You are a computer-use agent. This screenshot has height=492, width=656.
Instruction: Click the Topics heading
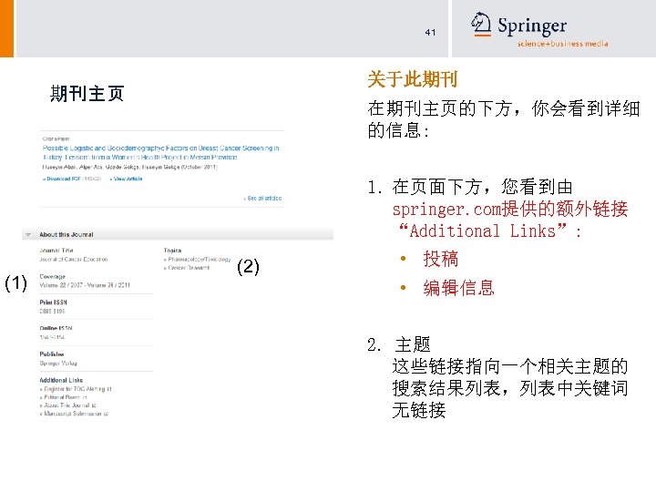[172, 251]
